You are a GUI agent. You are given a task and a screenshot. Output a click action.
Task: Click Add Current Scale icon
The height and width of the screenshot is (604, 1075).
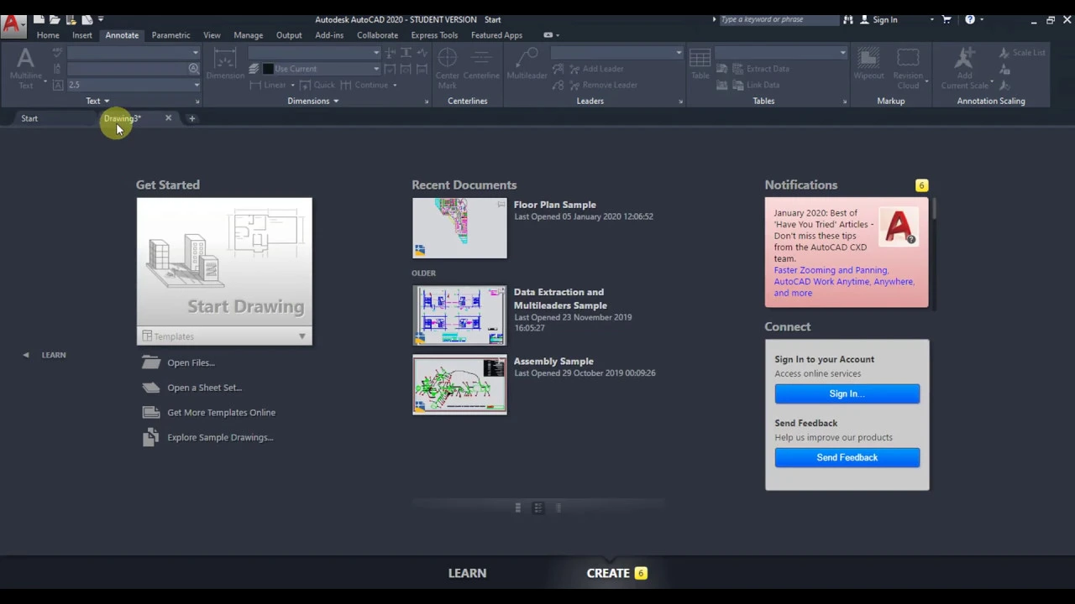[x=964, y=69]
